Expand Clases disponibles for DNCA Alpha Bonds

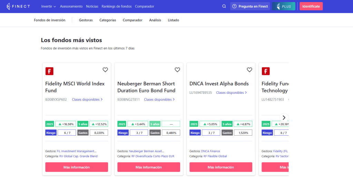coord(232,92)
